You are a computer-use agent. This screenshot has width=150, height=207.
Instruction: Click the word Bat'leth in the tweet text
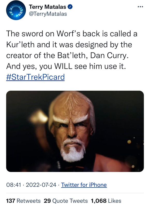(x=73, y=55)
